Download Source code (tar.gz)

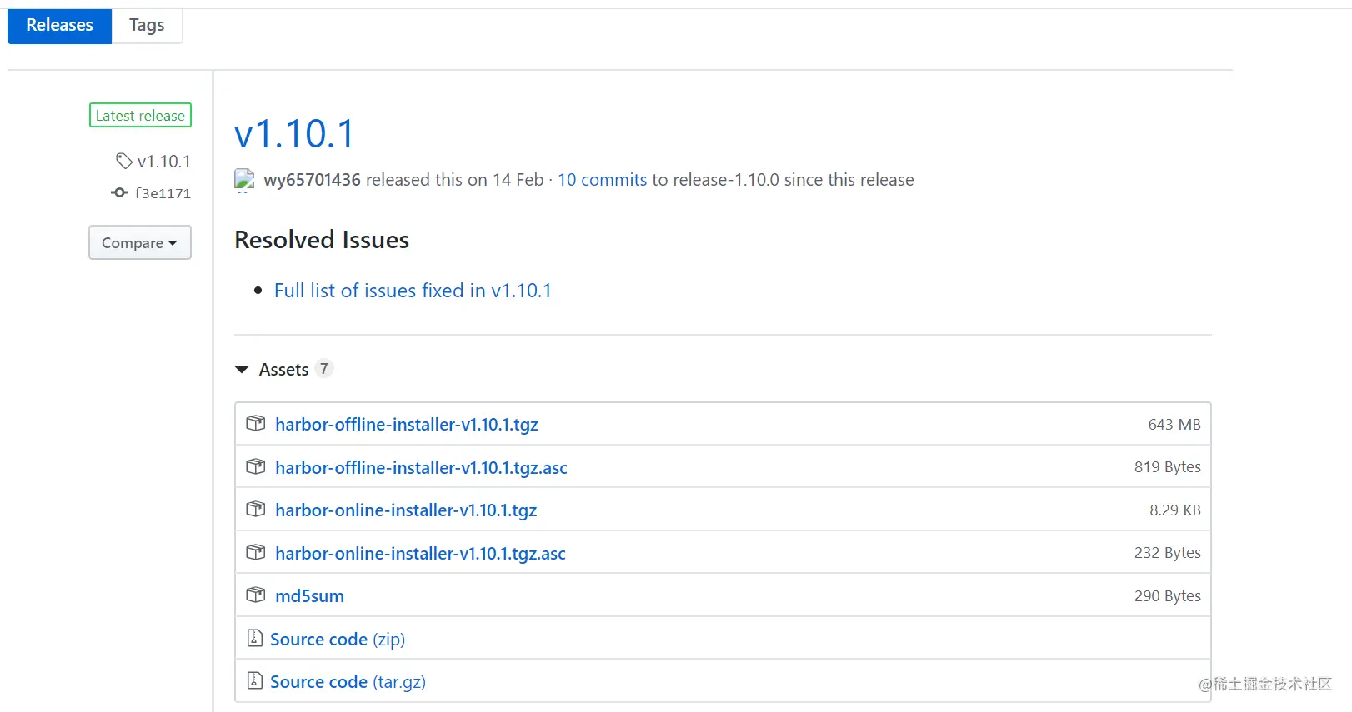pyautogui.click(x=348, y=682)
